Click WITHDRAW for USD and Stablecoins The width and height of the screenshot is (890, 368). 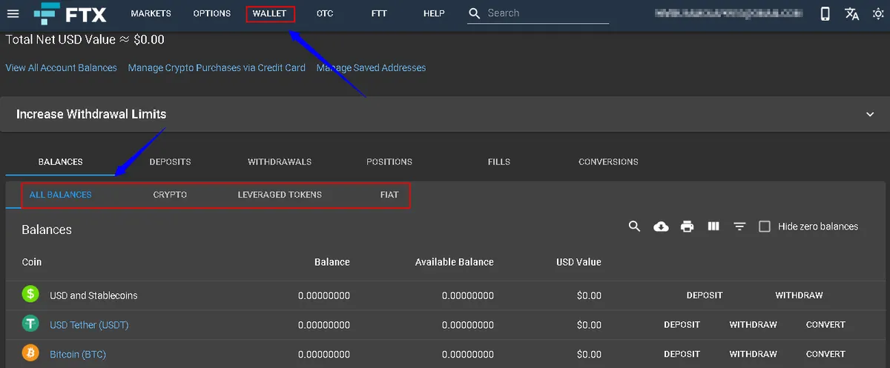[799, 295]
